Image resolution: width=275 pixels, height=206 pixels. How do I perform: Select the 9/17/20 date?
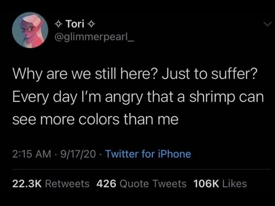[78, 154]
